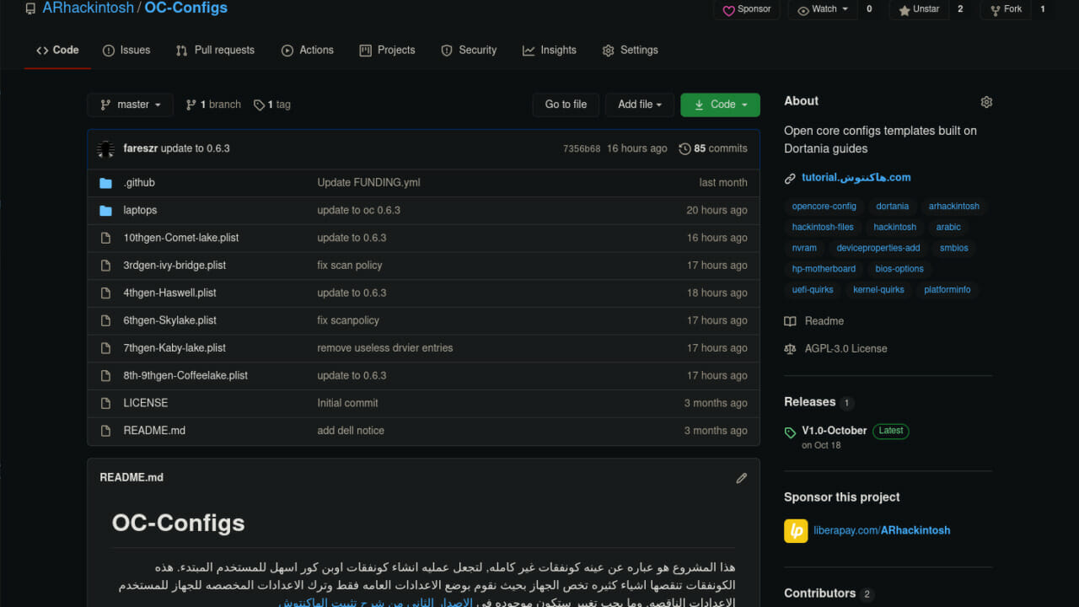
Task: Click the fareszr avatar image
Action: pos(106,148)
